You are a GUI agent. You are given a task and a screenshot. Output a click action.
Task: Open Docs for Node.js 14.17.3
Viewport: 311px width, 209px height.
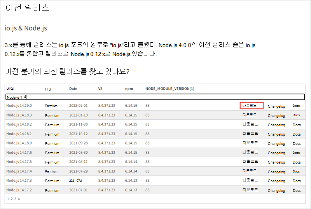click(x=297, y=181)
